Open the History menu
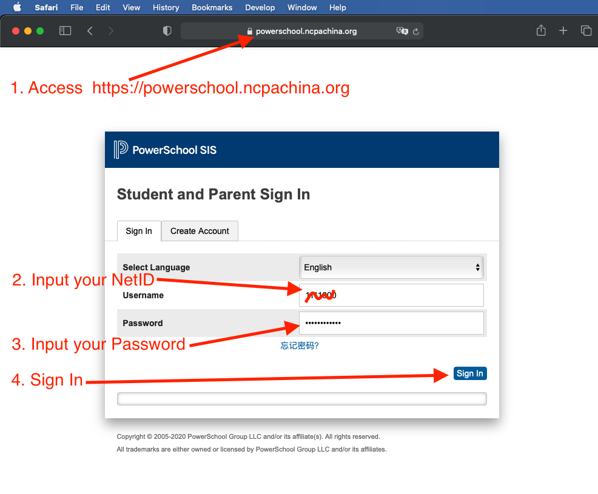The width and height of the screenshot is (598, 494). 166,7
